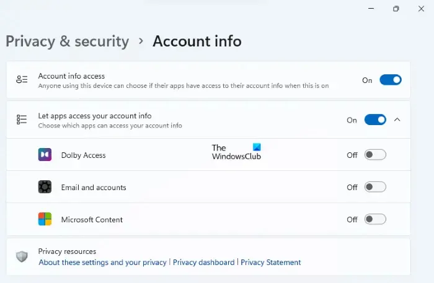Maximize or restore the Settings window

[x=396, y=9]
